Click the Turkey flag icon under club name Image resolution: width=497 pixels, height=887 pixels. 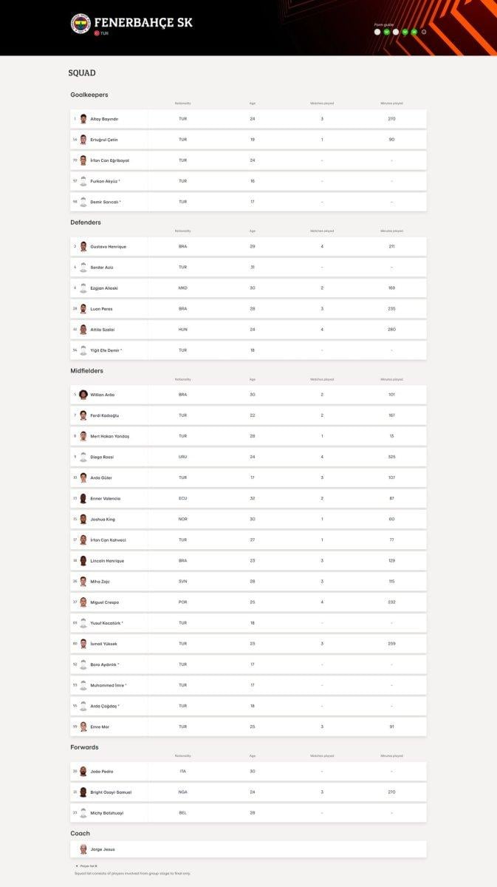97,33
